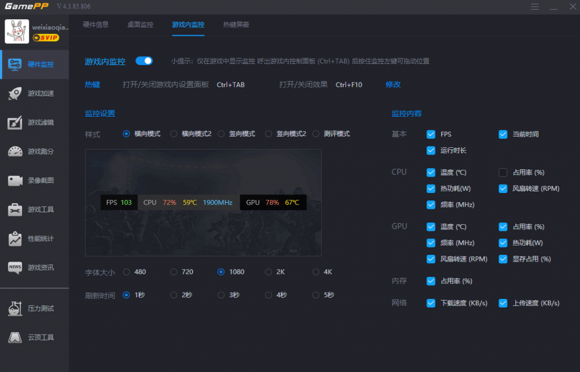Choose 5秒 refresh time
Image resolution: width=580 pixels, height=372 pixels.
point(315,295)
